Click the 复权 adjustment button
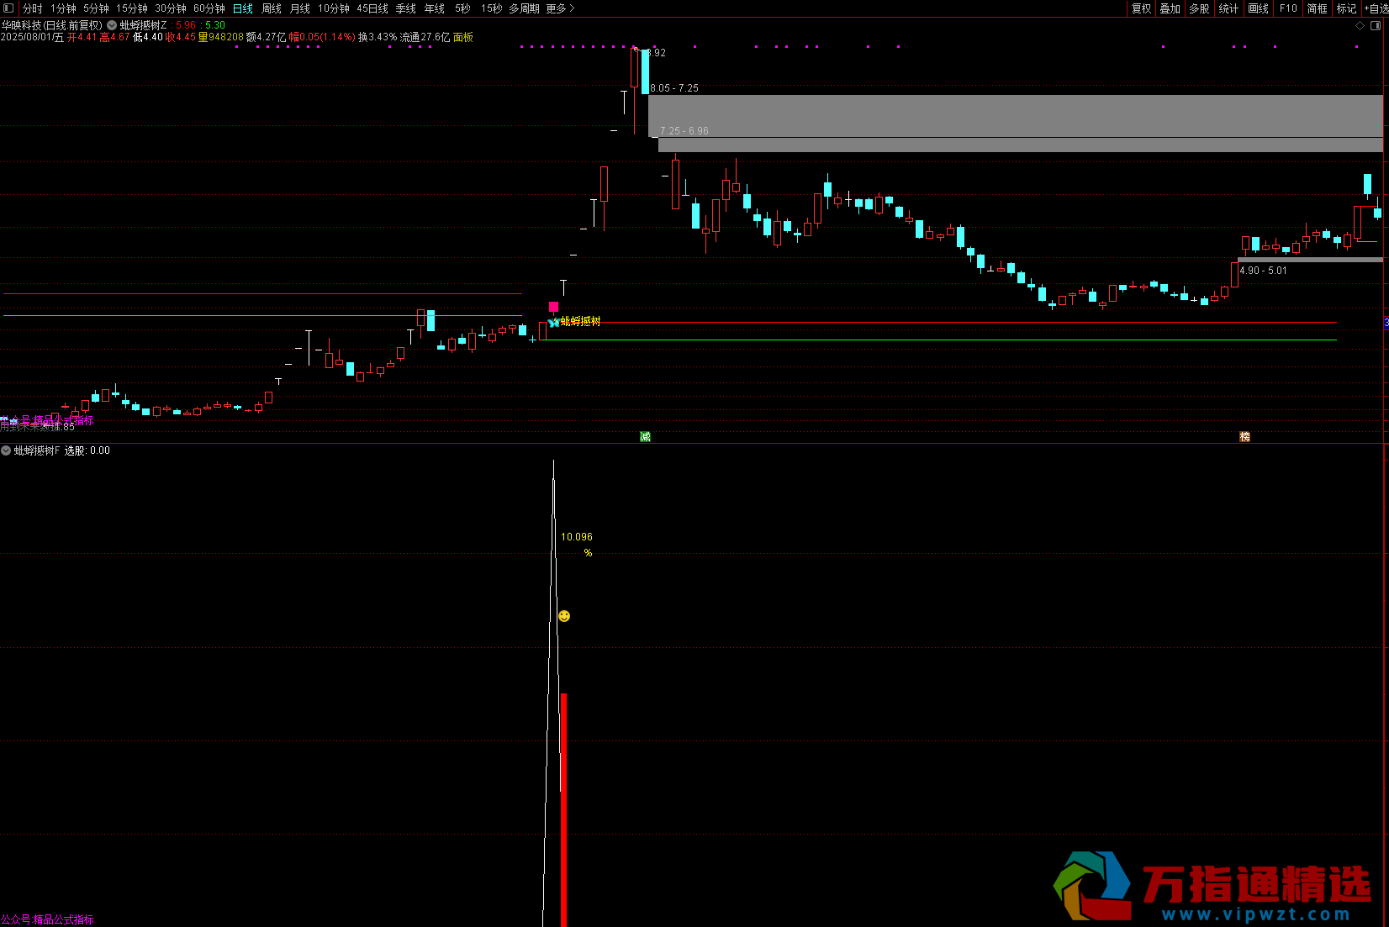The height and width of the screenshot is (927, 1389). pyautogui.click(x=1141, y=8)
